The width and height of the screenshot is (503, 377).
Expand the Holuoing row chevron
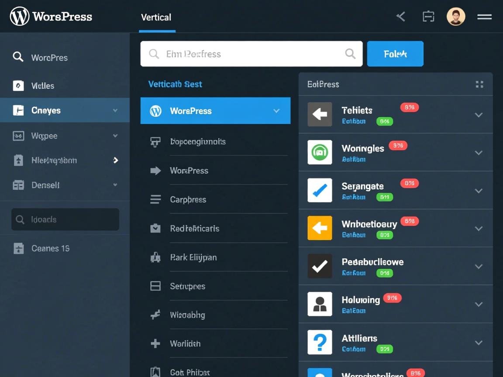pyautogui.click(x=479, y=304)
